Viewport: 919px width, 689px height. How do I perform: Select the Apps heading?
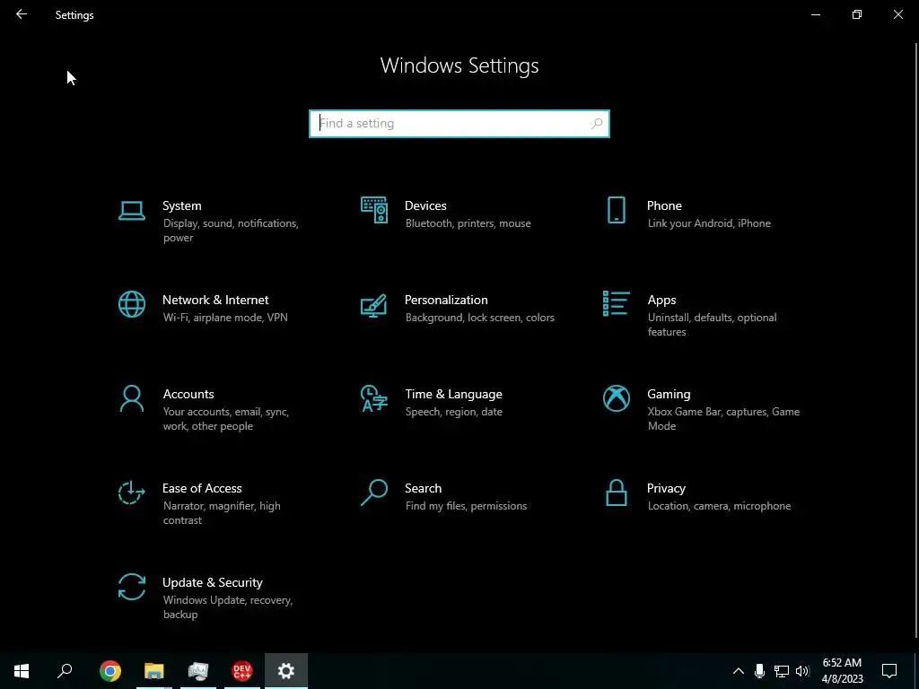(661, 300)
